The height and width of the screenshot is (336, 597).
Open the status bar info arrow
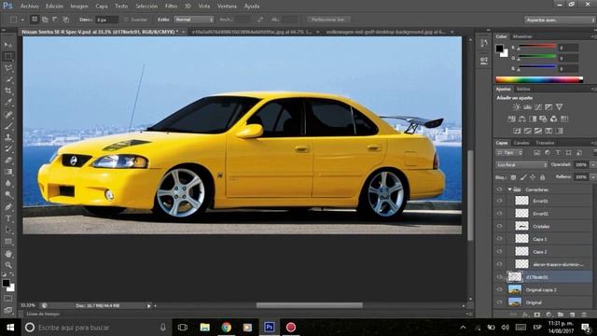coord(149,305)
